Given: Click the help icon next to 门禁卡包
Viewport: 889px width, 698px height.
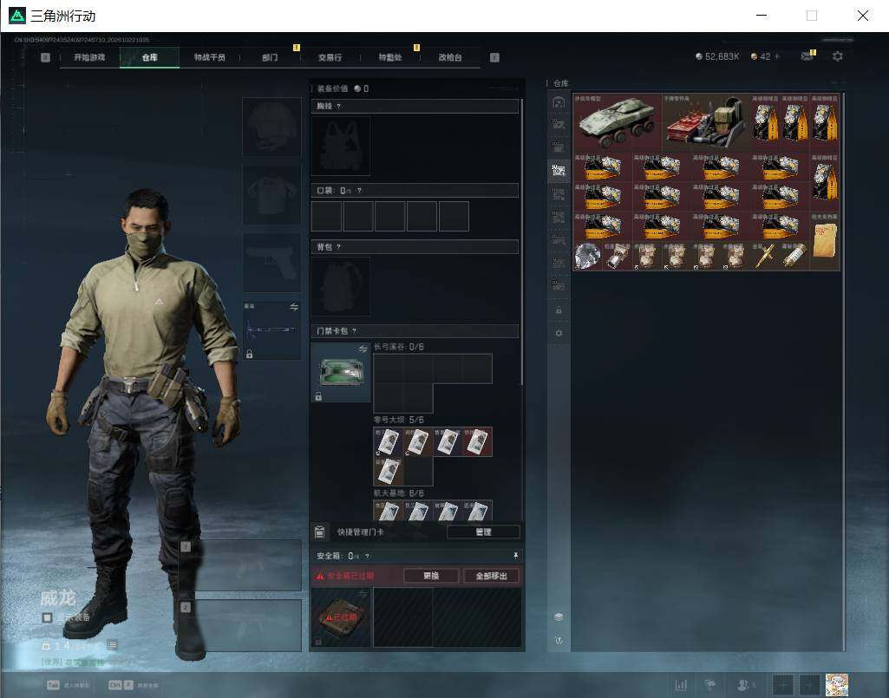Looking at the screenshot, I should [355, 330].
